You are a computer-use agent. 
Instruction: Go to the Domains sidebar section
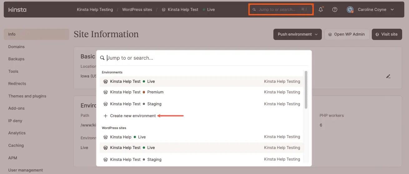[16, 47]
